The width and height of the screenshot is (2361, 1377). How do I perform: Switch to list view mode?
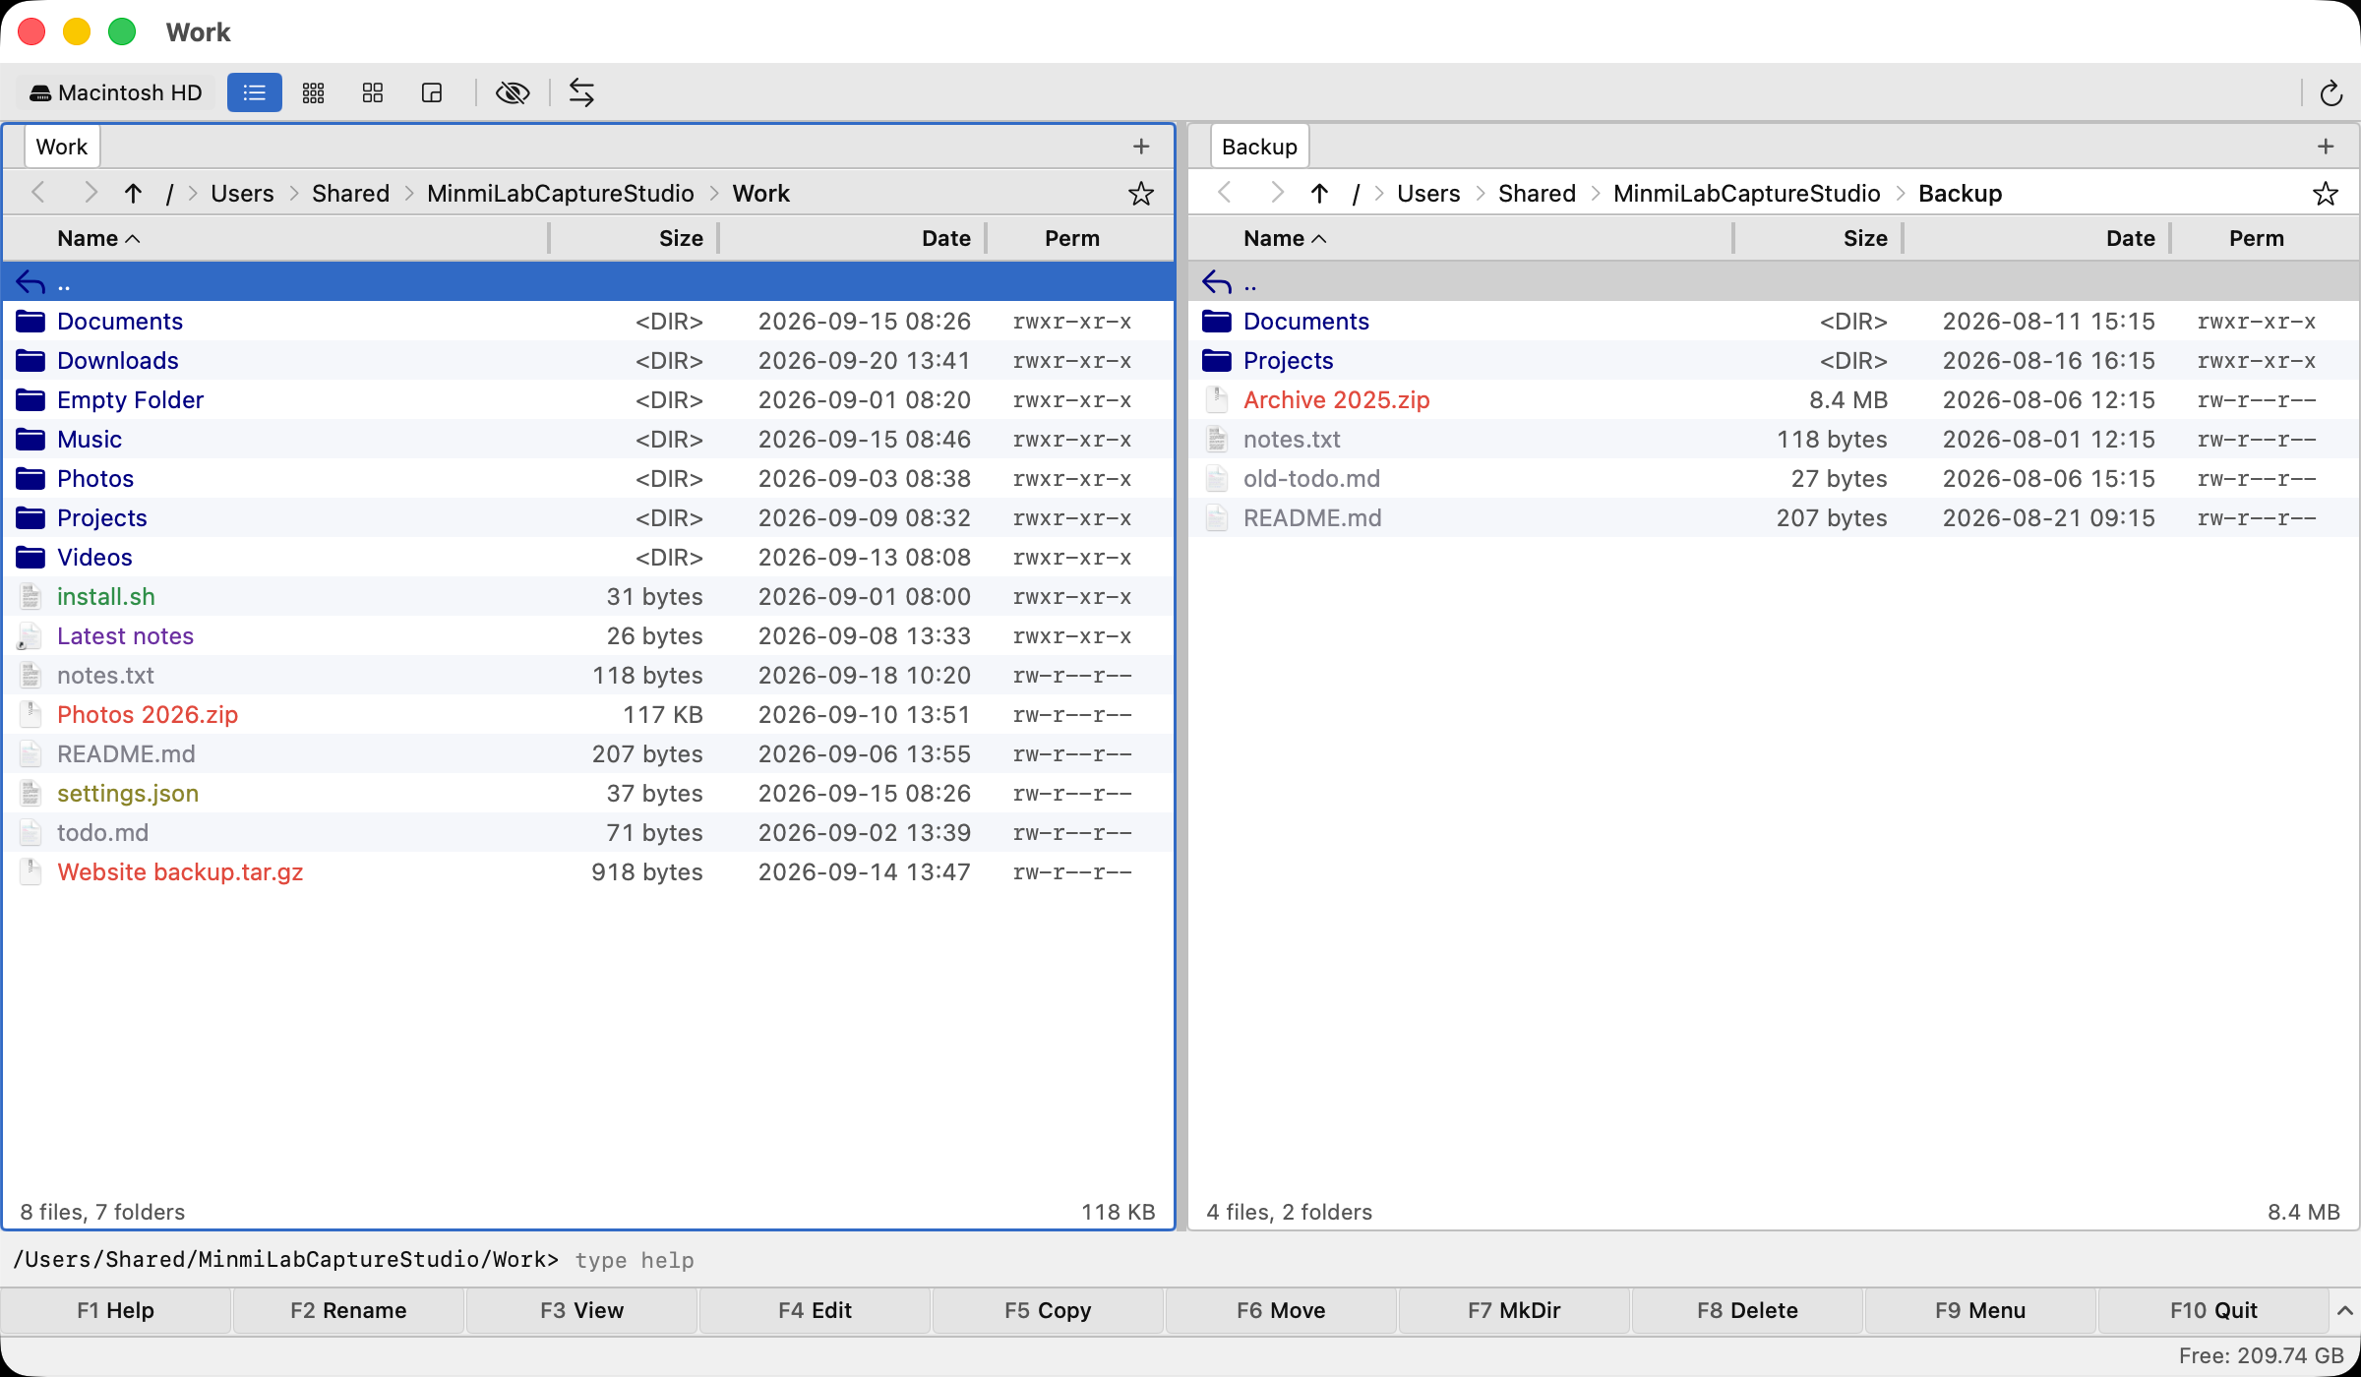pyautogui.click(x=254, y=92)
